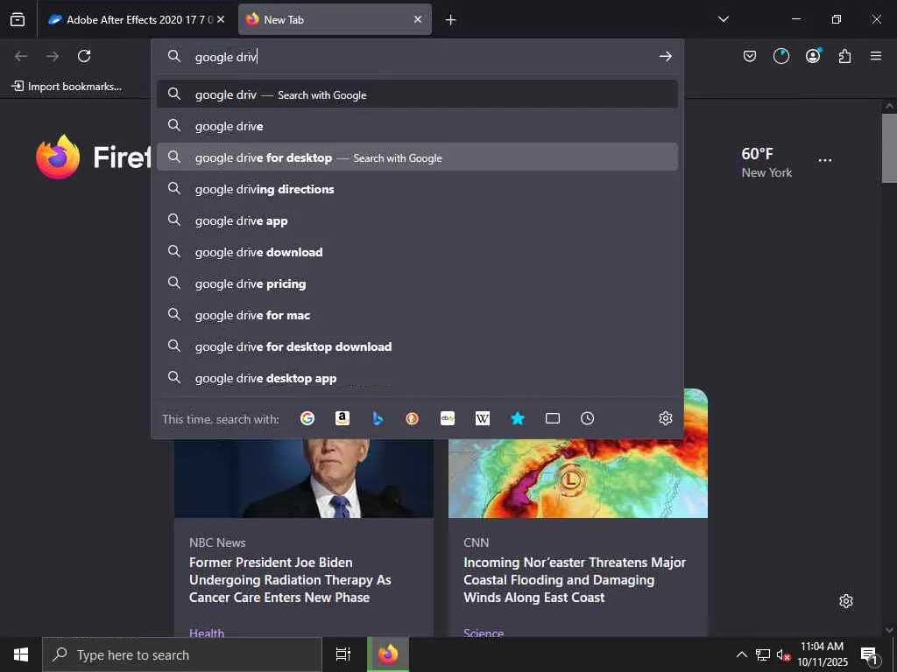897x672 pixels.
Task: Select 'google driv — Search with Google' suggestion
Action: (x=417, y=94)
